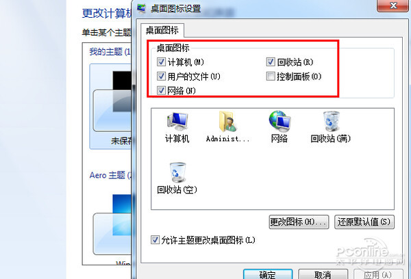Uncheck the 用户的文件(U) checkbox
Image resolution: width=411 pixels, height=279 pixels.
click(161, 77)
